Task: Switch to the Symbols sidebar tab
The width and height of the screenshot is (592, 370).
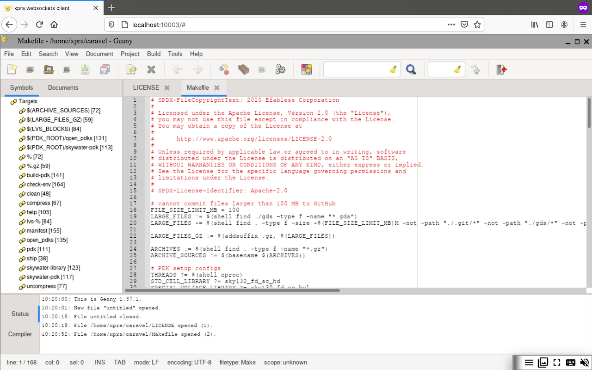Action: [x=21, y=87]
